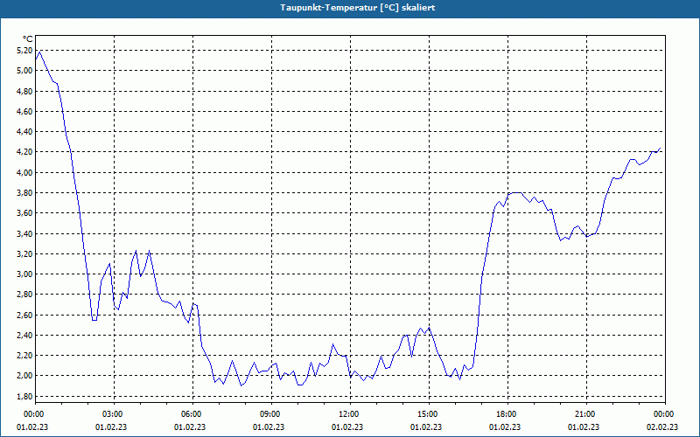Click the °C unit label
Viewport: 700px width, 437px height.
[27, 39]
